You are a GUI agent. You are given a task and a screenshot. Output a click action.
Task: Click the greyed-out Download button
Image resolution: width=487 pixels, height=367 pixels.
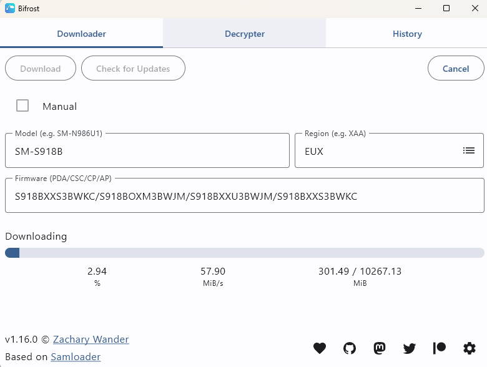point(41,69)
